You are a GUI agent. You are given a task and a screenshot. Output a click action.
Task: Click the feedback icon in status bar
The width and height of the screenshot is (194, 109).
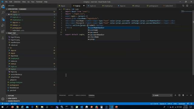click(188, 104)
